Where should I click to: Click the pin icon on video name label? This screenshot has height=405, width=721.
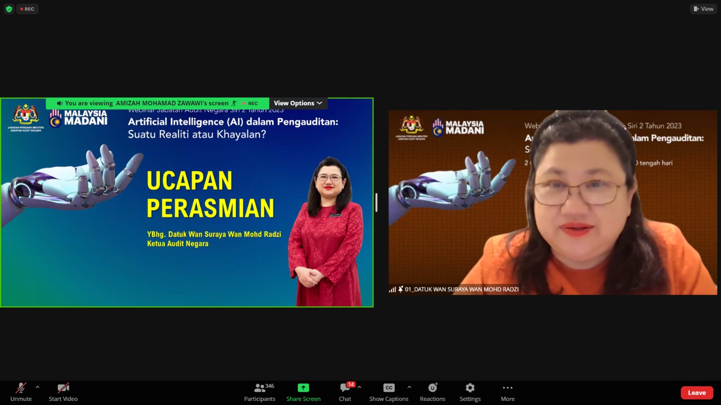401,289
